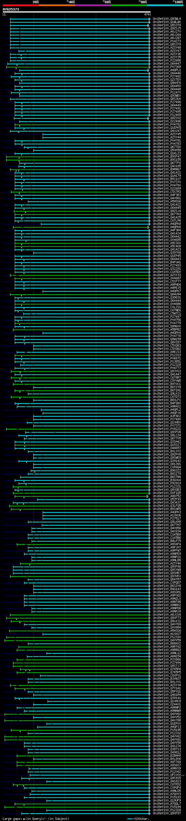Open hit UniRef100_A4QPL1

pos(167,70)
